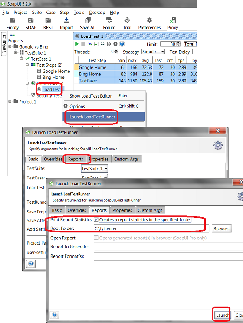Collapse the Google vs Bing project node
Image resolution: width=243 pixels, height=323 pixels.
10,47
